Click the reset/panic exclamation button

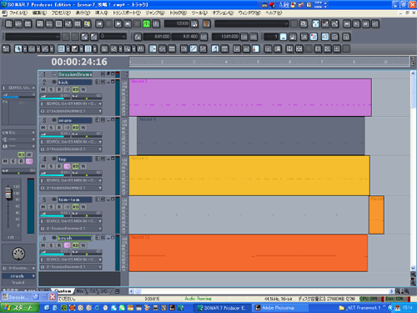[156, 24]
